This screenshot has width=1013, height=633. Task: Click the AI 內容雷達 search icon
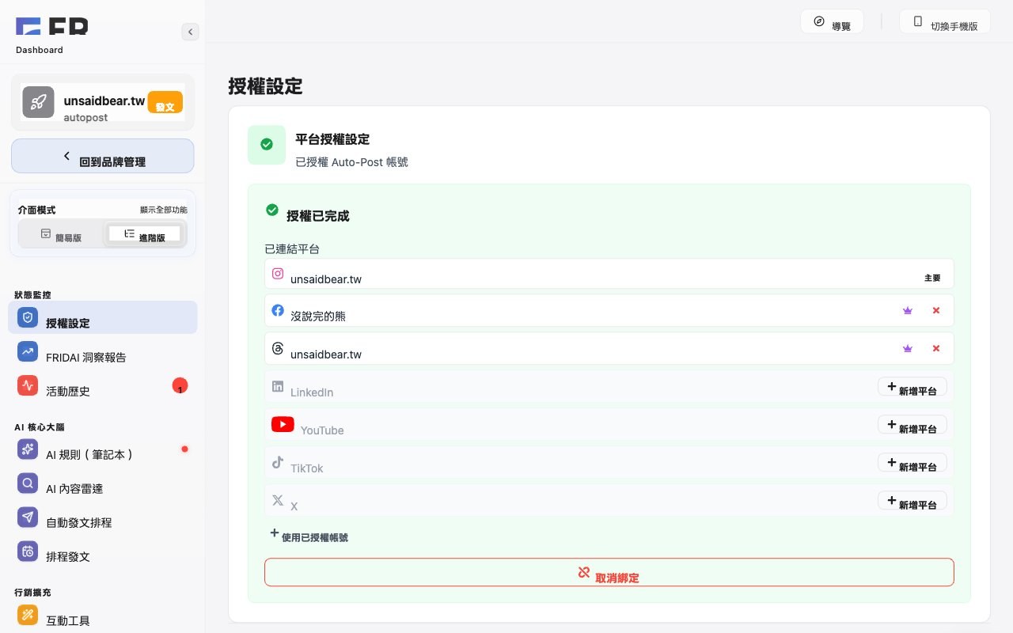click(x=28, y=483)
